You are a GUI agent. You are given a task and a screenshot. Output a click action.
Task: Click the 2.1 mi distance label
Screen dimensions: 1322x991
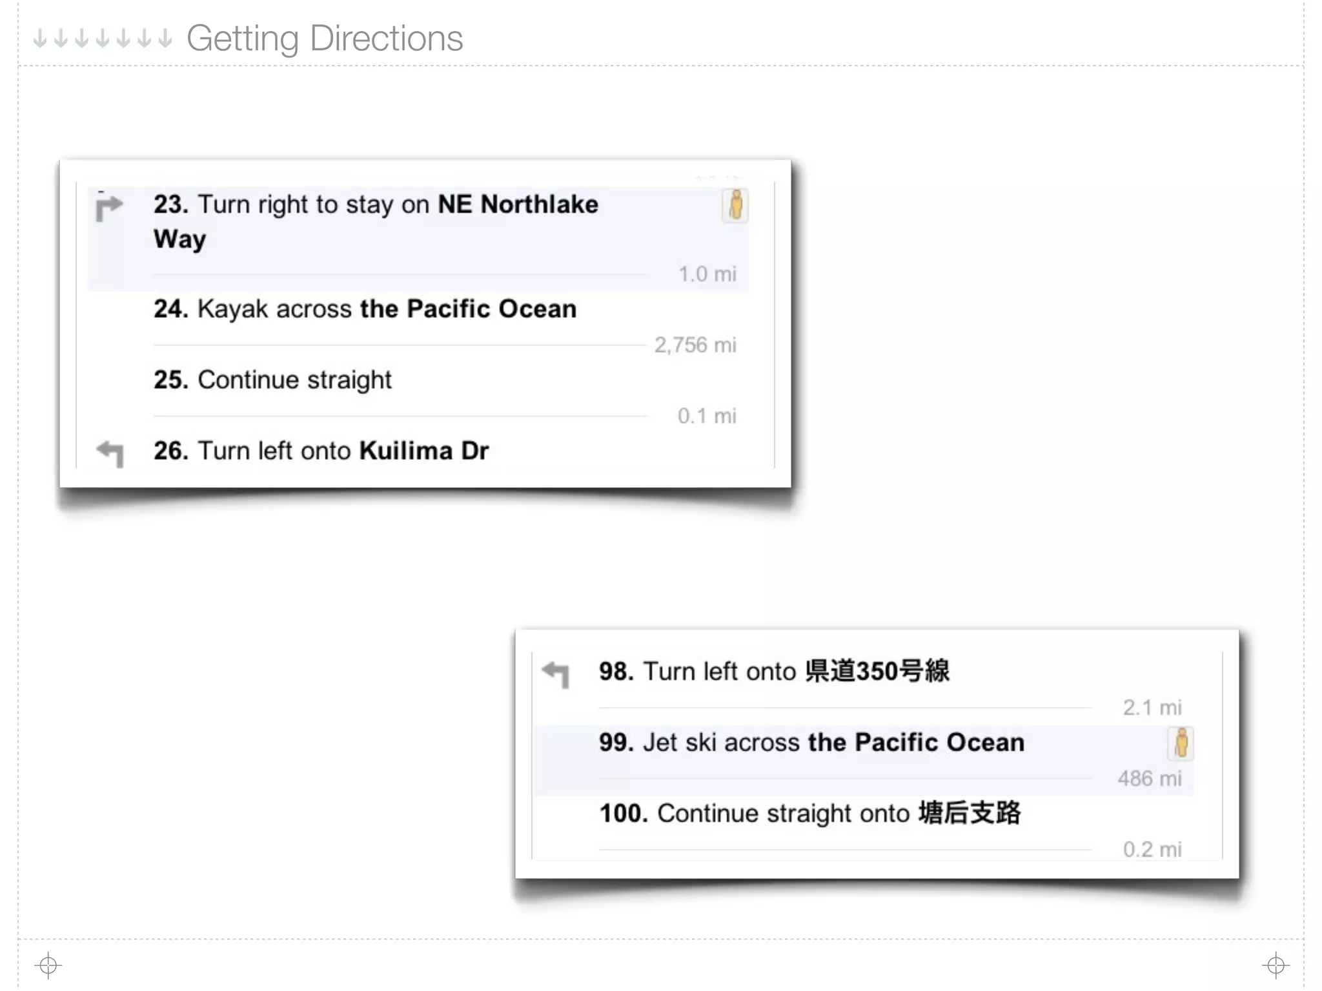tap(1152, 708)
